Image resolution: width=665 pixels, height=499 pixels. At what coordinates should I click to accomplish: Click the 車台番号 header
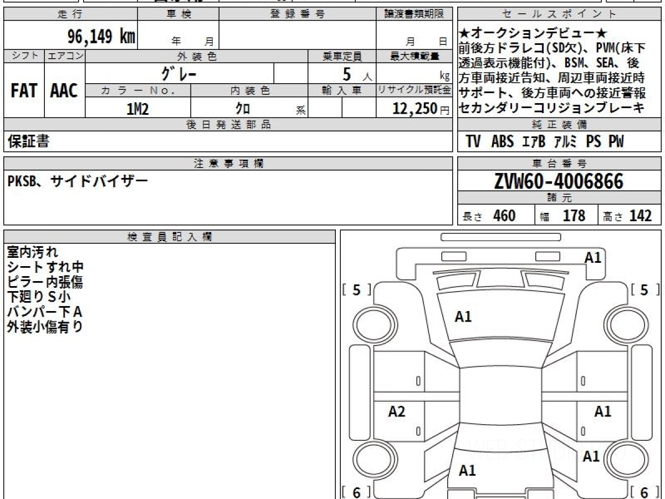[560, 164]
